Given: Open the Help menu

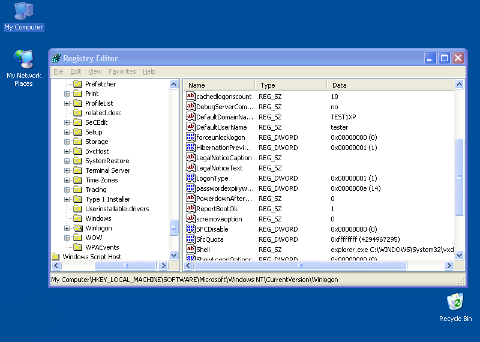Looking at the screenshot, I should pyautogui.click(x=149, y=71).
